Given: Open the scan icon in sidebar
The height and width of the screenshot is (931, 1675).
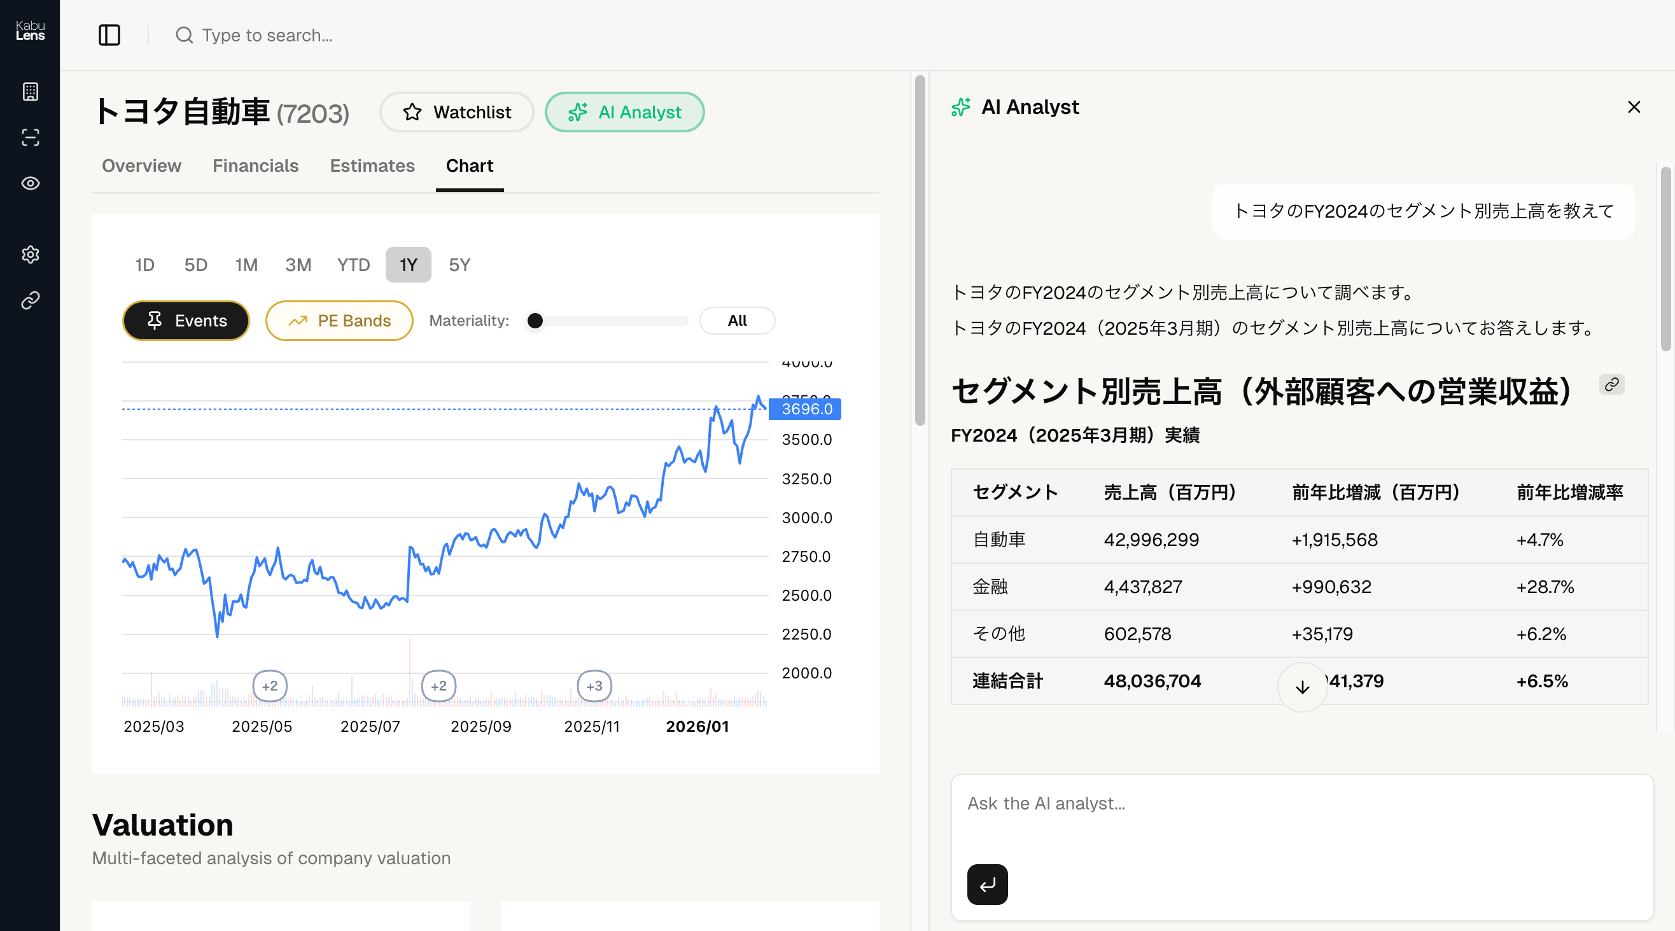Looking at the screenshot, I should click(30, 137).
